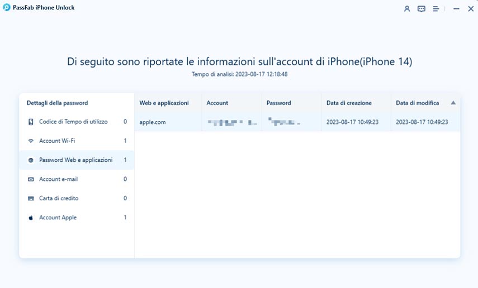
Task: Click the Web e applicazioni column header
Action: [164, 103]
